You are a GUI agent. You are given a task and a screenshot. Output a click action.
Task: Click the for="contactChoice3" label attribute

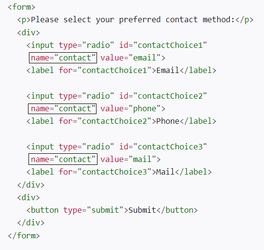[105, 172]
